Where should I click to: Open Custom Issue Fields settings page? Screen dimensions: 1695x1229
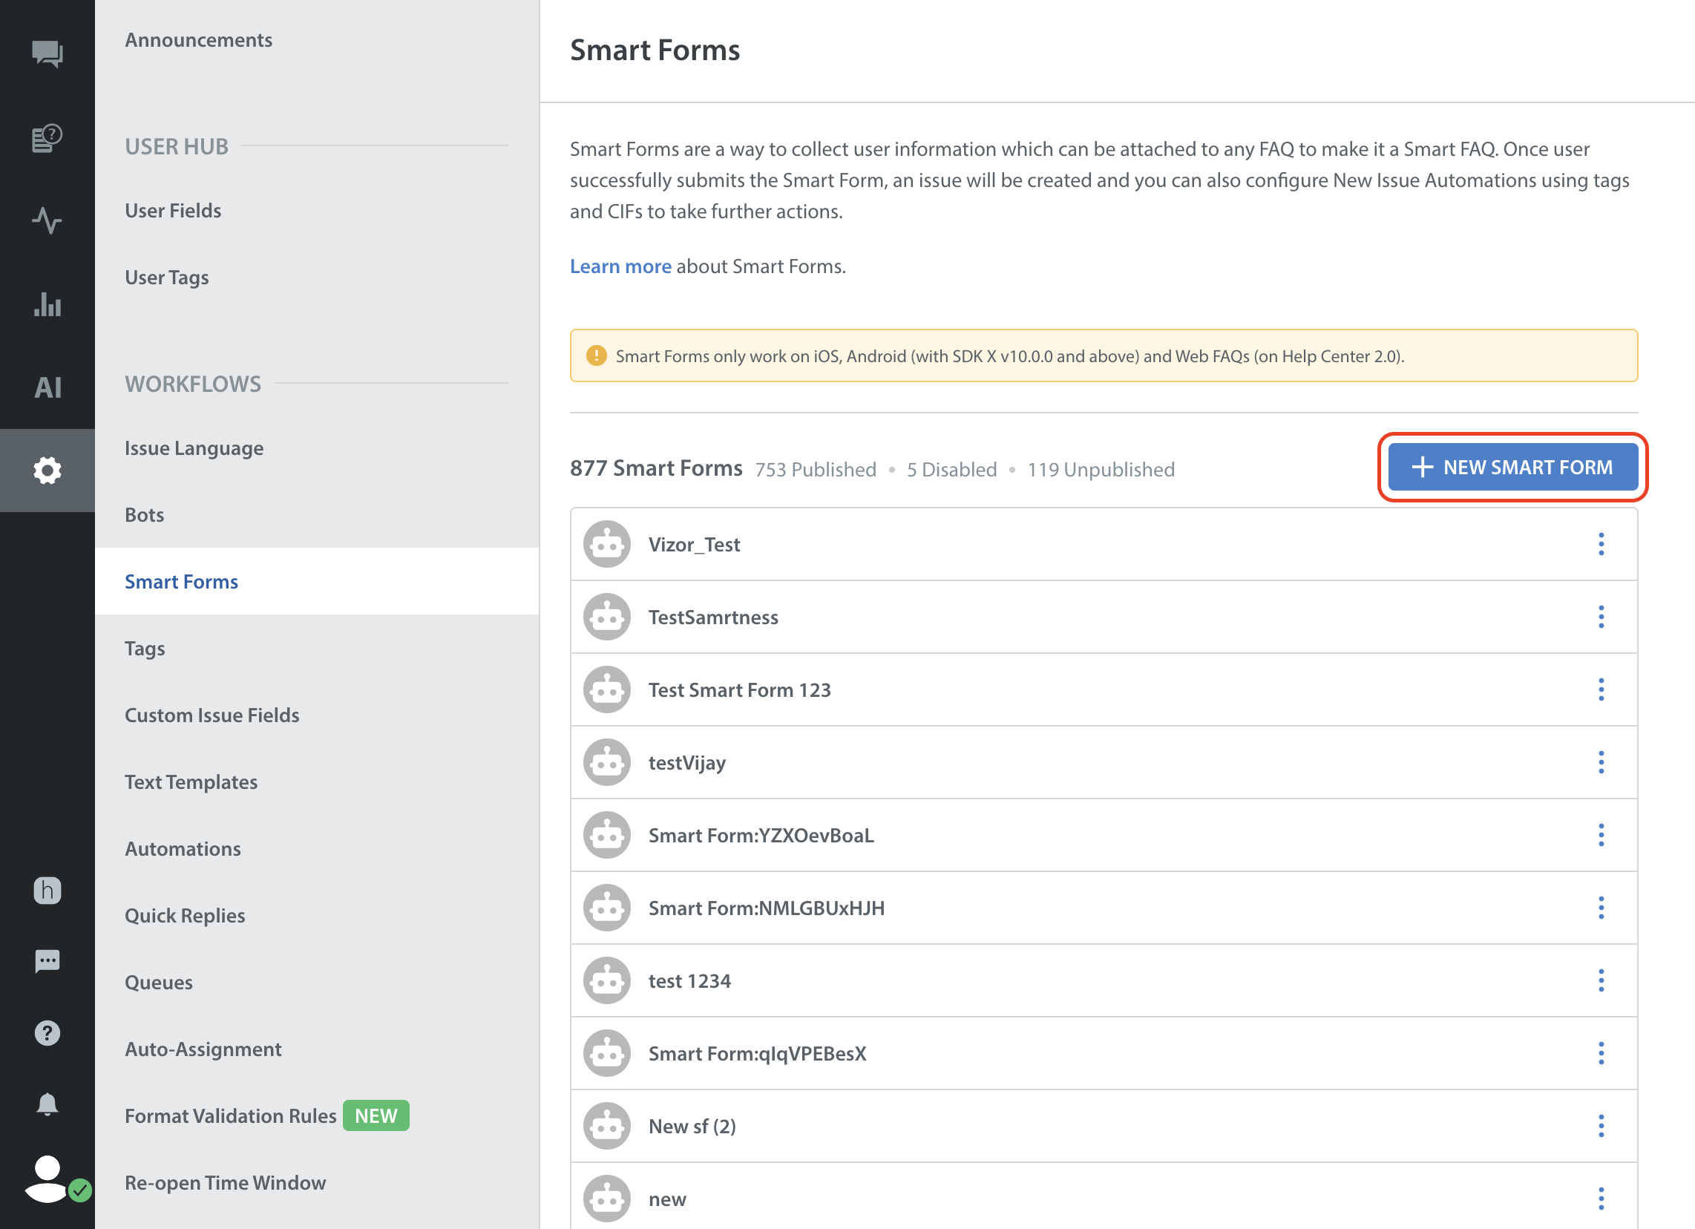212,715
